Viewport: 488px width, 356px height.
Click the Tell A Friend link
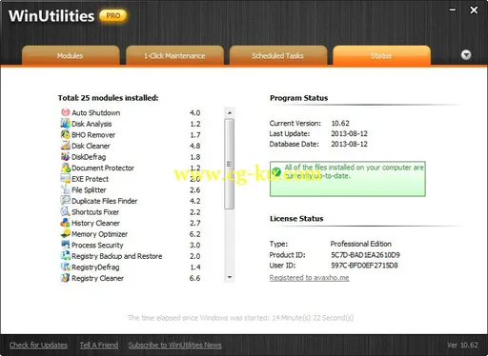pyautogui.click(x=99, y=345)
